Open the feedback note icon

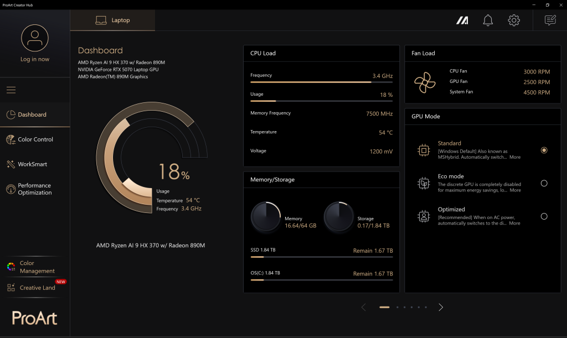(550, 20)
